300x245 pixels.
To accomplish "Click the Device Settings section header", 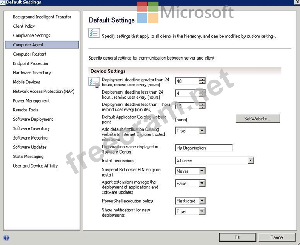I will coord(184,71).
